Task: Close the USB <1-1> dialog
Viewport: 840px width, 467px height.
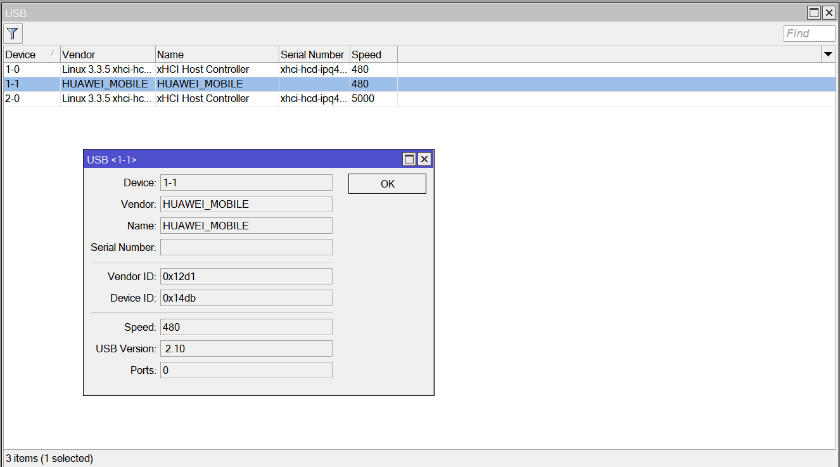Action: pyautogui.click(x=424, y=159)
